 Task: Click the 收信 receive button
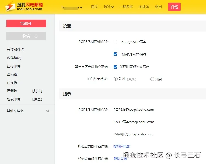26,36
